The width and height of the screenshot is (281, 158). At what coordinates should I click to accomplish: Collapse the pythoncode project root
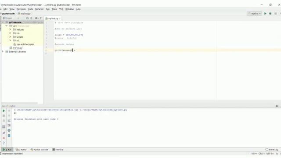(x=3, y=22)
